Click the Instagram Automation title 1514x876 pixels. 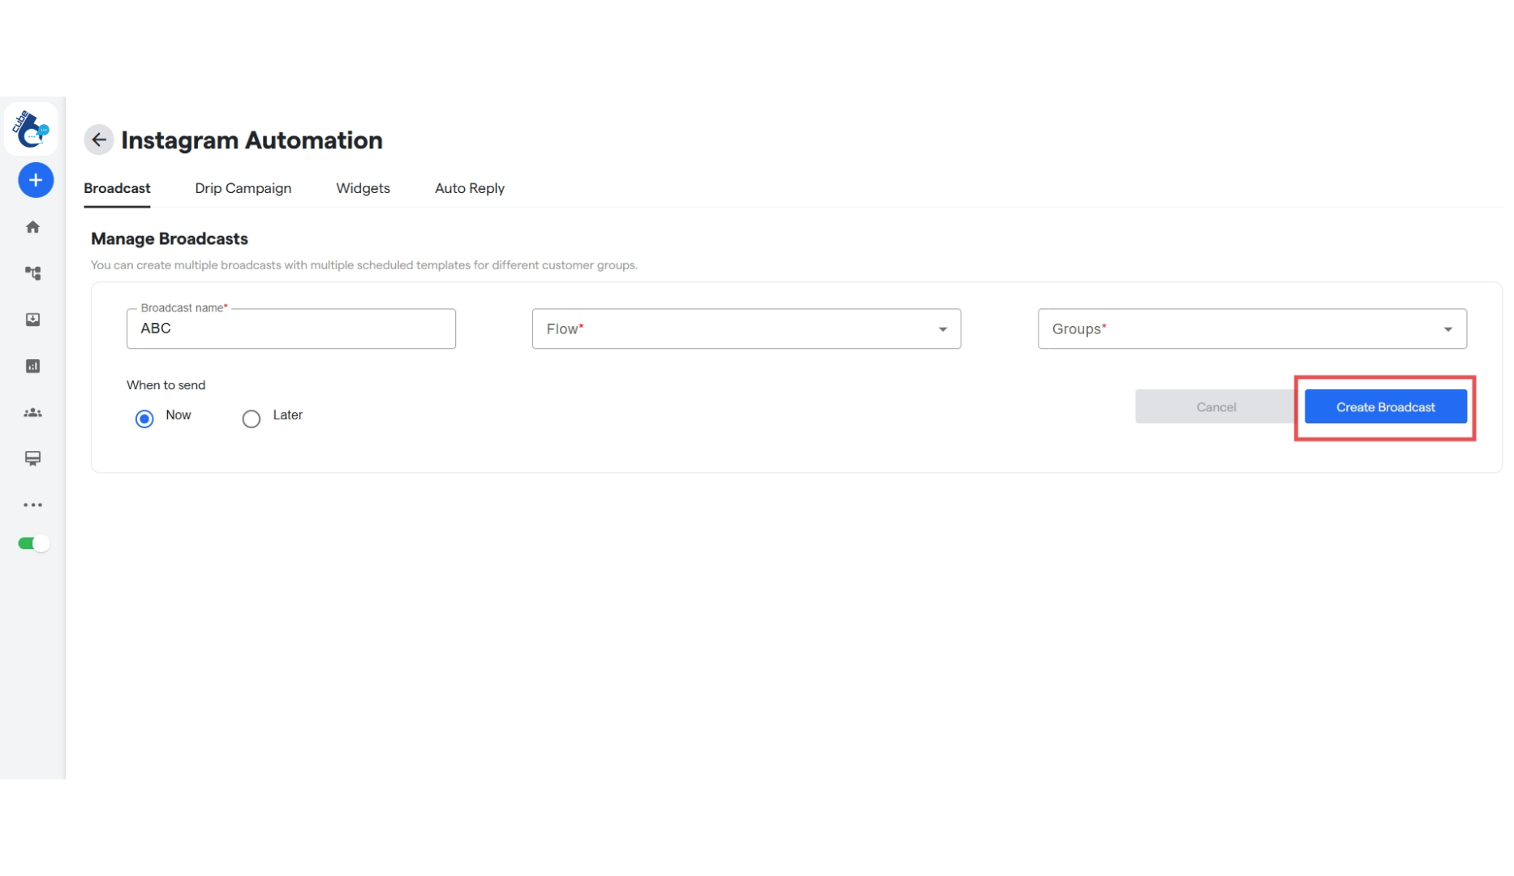[x=252, y=140]
